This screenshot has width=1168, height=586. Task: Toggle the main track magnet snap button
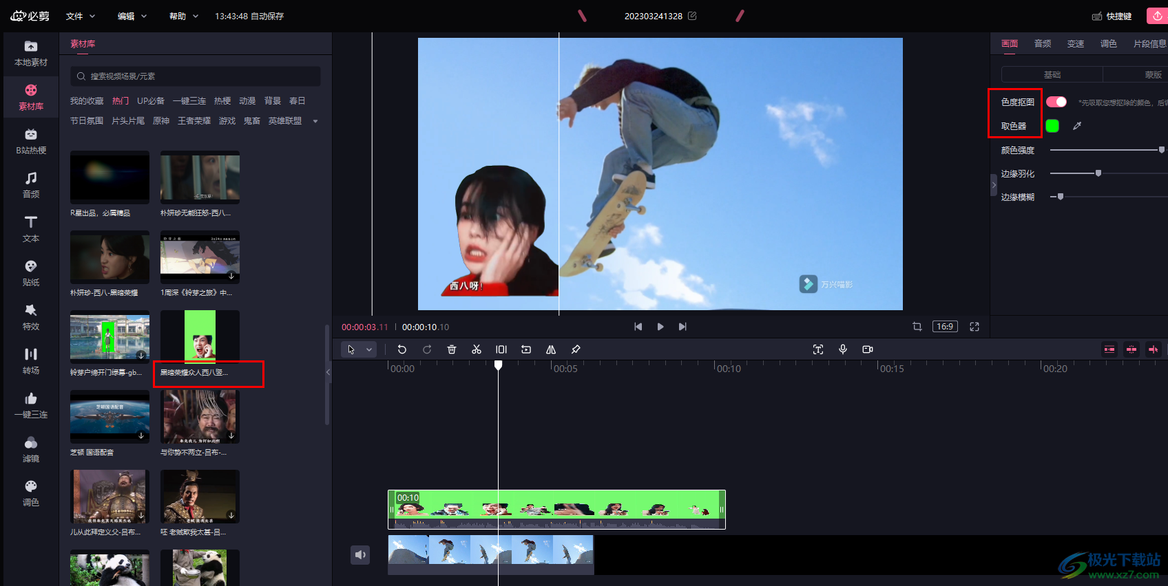point(1109,349)
